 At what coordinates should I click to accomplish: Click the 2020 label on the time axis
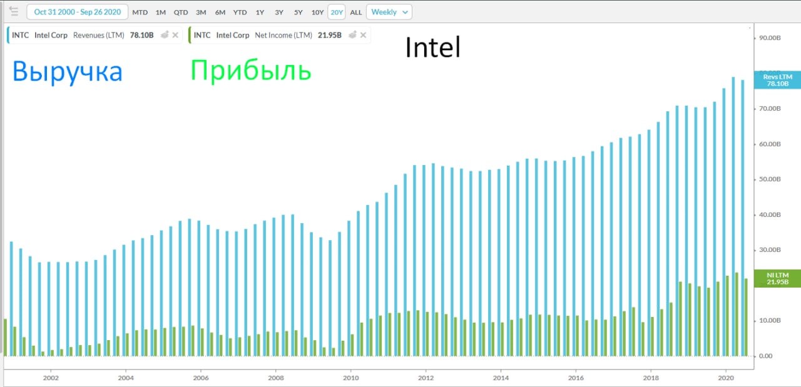pyautogui.click(x=726, y=378)
